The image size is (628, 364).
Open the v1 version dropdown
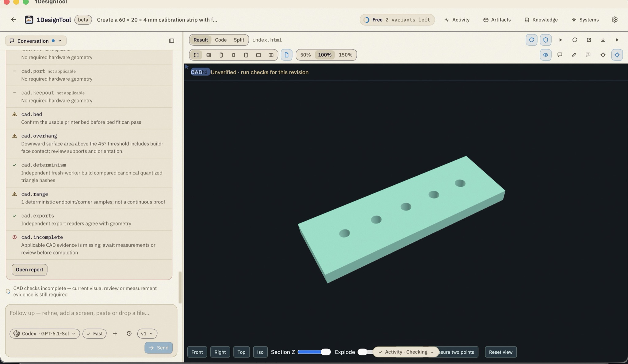click(147, 334)
